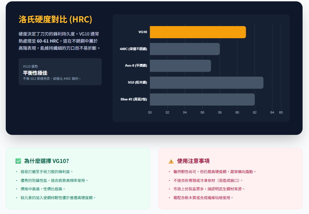Select the Aus-8 hardness bar
The width and height of the screenshot is (309, 214).
tap(180, 66)
